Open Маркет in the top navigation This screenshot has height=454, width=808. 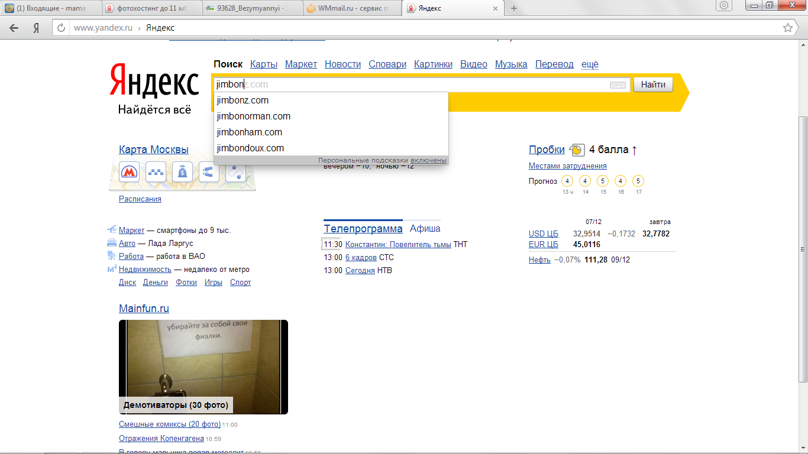pos(301,64)
